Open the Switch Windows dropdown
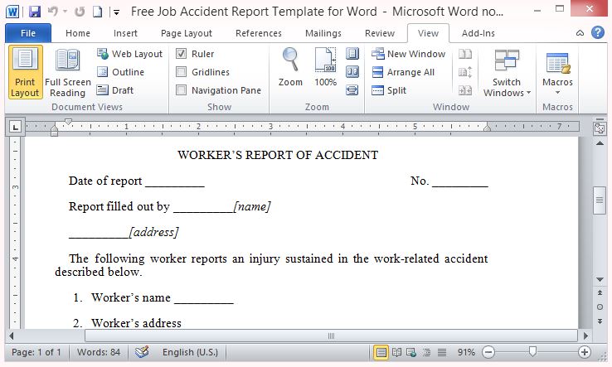 (507, 73)
